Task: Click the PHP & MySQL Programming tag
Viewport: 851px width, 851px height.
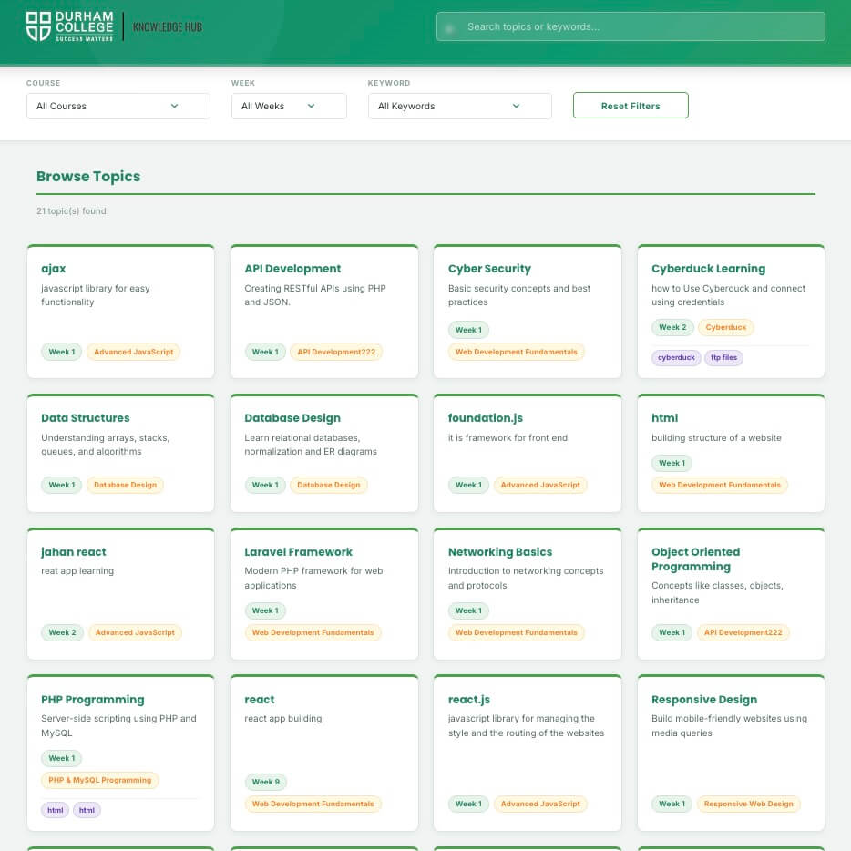Action: click(x=100, y=781)
